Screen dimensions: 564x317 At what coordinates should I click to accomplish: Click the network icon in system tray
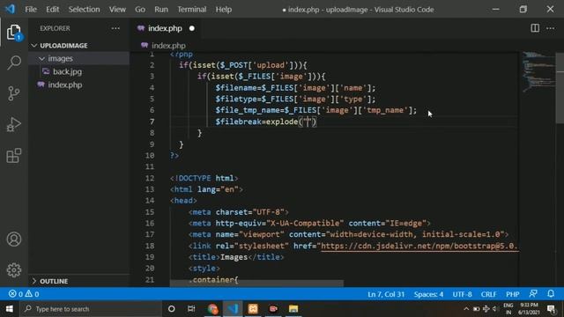[486, 309]
